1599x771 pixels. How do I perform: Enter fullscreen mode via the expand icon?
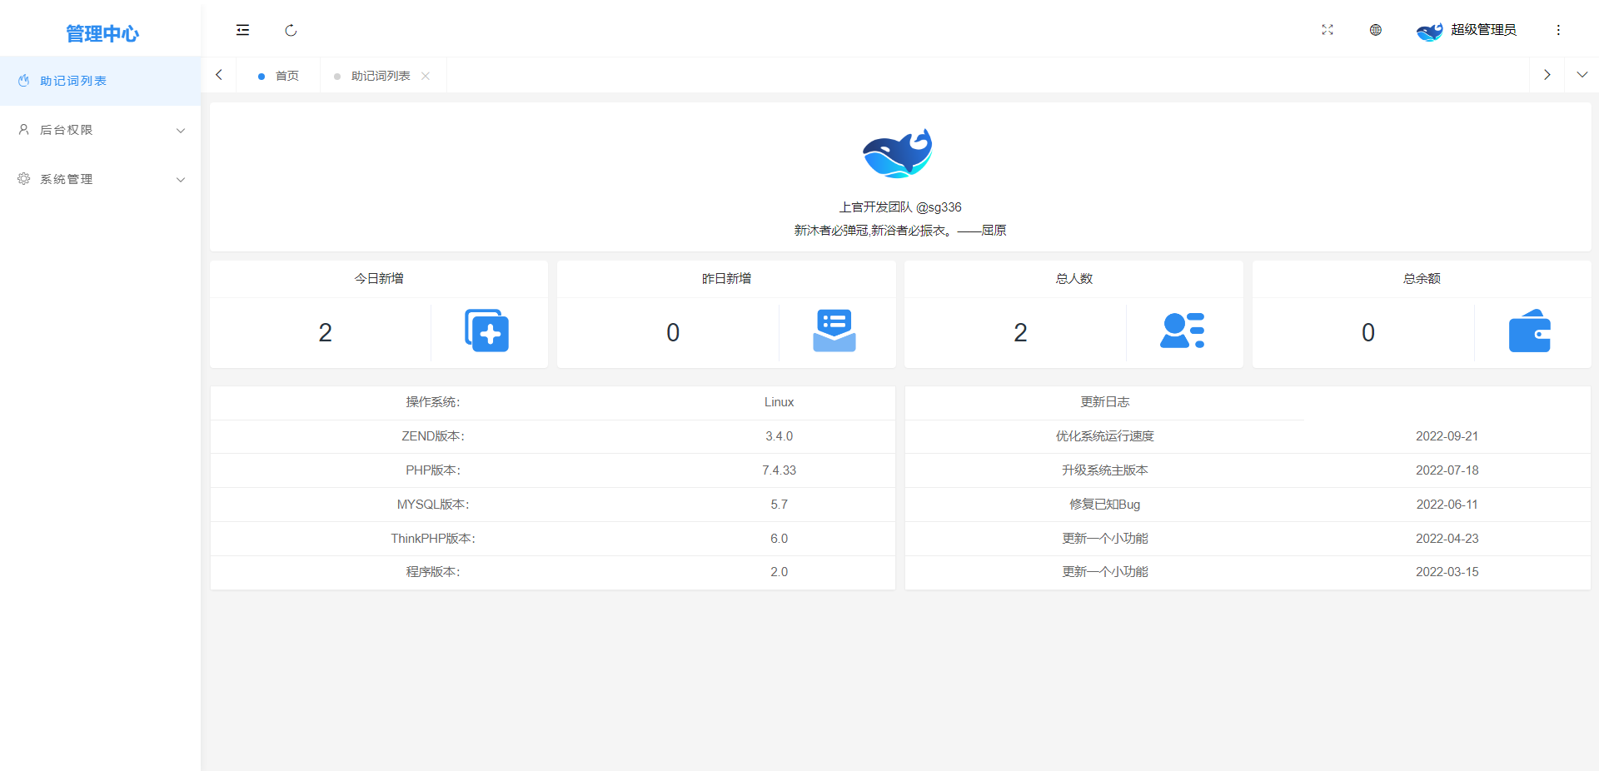tap(1328, 30)
